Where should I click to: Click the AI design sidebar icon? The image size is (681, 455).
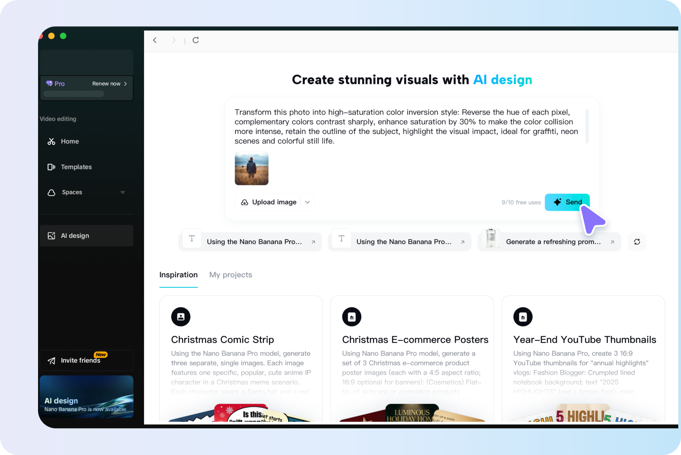coord(52,236)
